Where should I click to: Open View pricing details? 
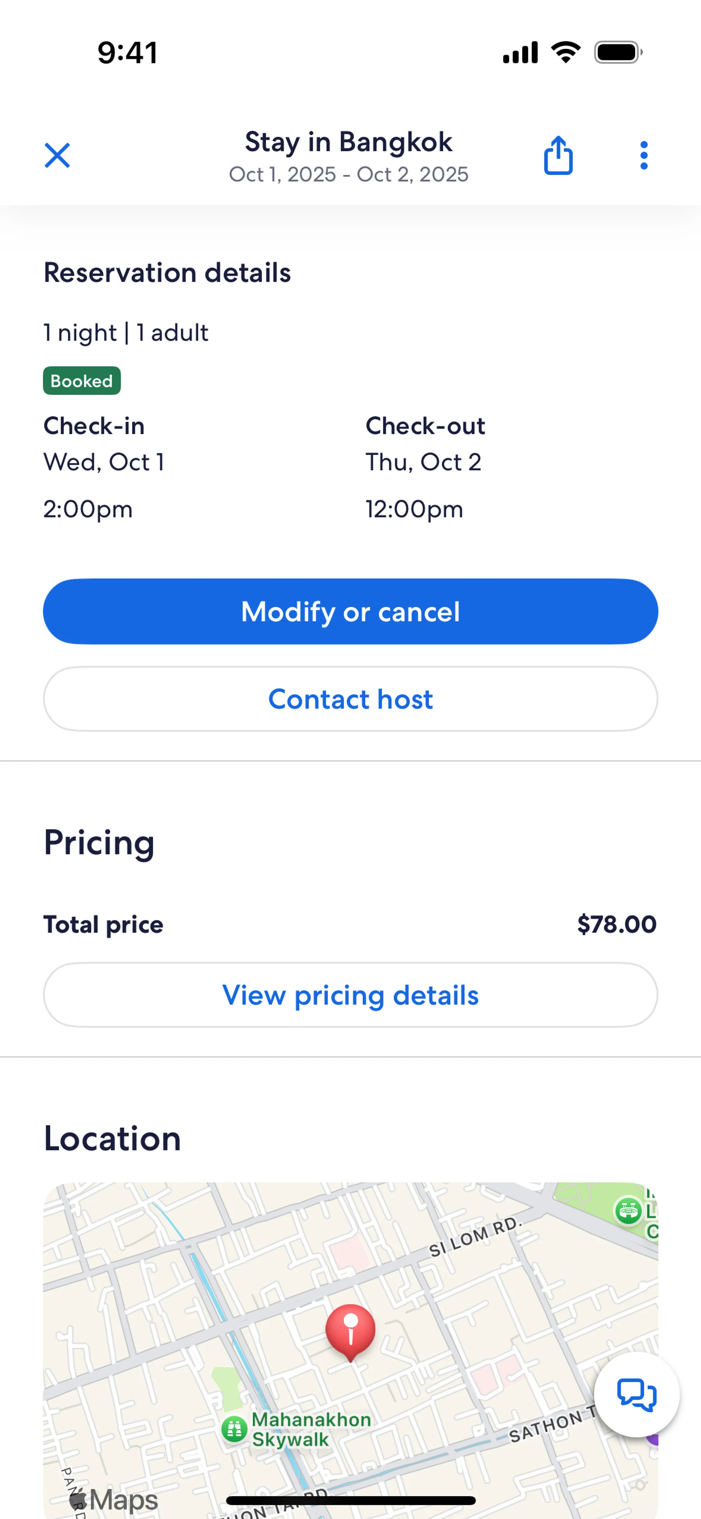click(350, 995)
